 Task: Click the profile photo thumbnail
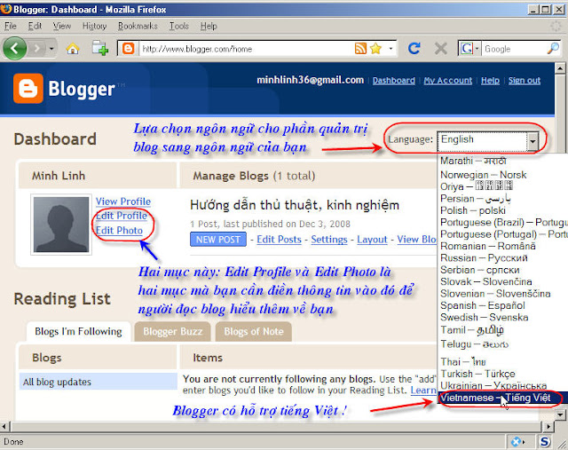point(61,225)
